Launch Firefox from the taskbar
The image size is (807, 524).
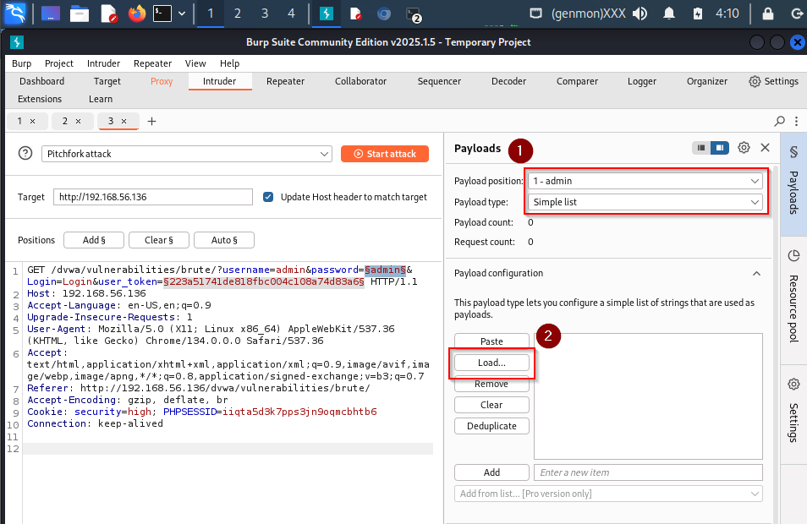[137, 14]
